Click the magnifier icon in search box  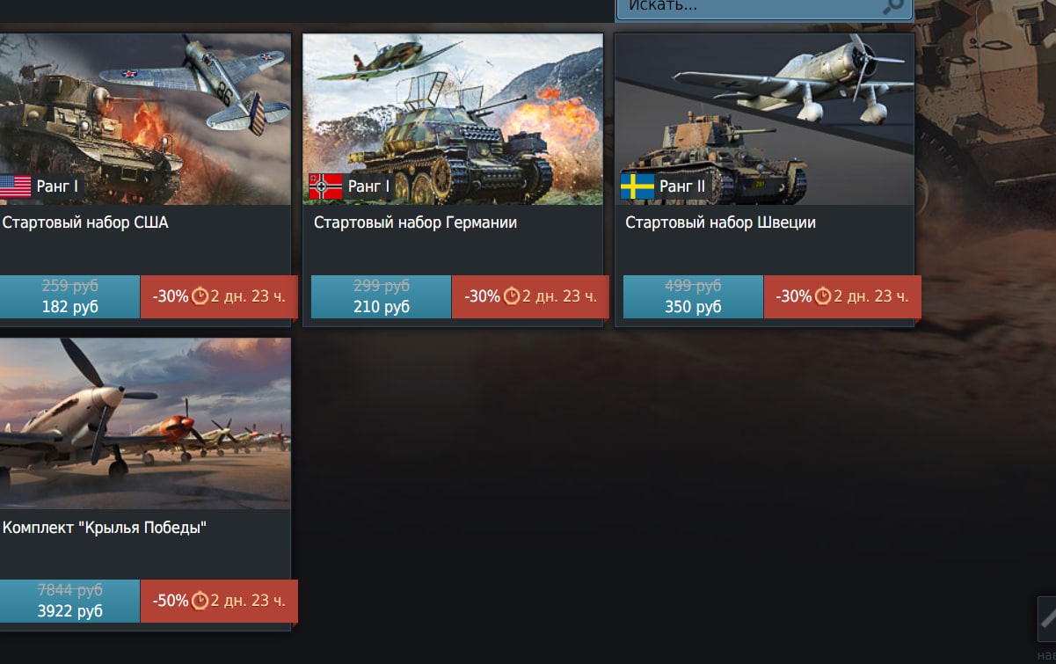892,6
